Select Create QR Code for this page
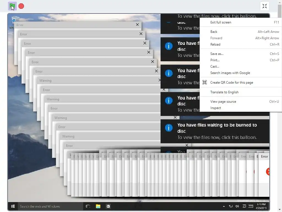The height and width of the screenshot is (212, 282). tap(241, 82)
